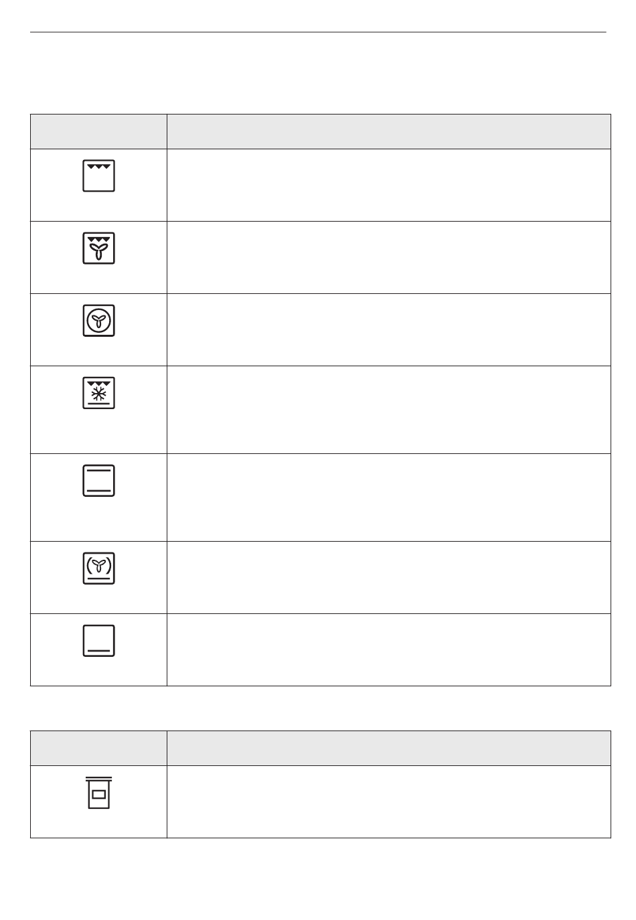The image size is (636, 920).
Task: Click the wide grey header cell of second table
Action: pos(389,748)
